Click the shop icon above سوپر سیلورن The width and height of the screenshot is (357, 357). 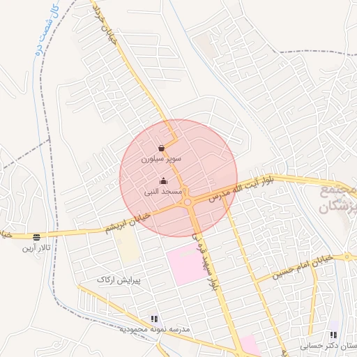(161, 148)
